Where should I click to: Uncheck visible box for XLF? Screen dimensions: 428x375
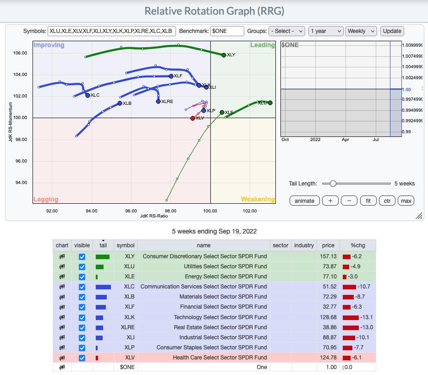tap(82, 307)
